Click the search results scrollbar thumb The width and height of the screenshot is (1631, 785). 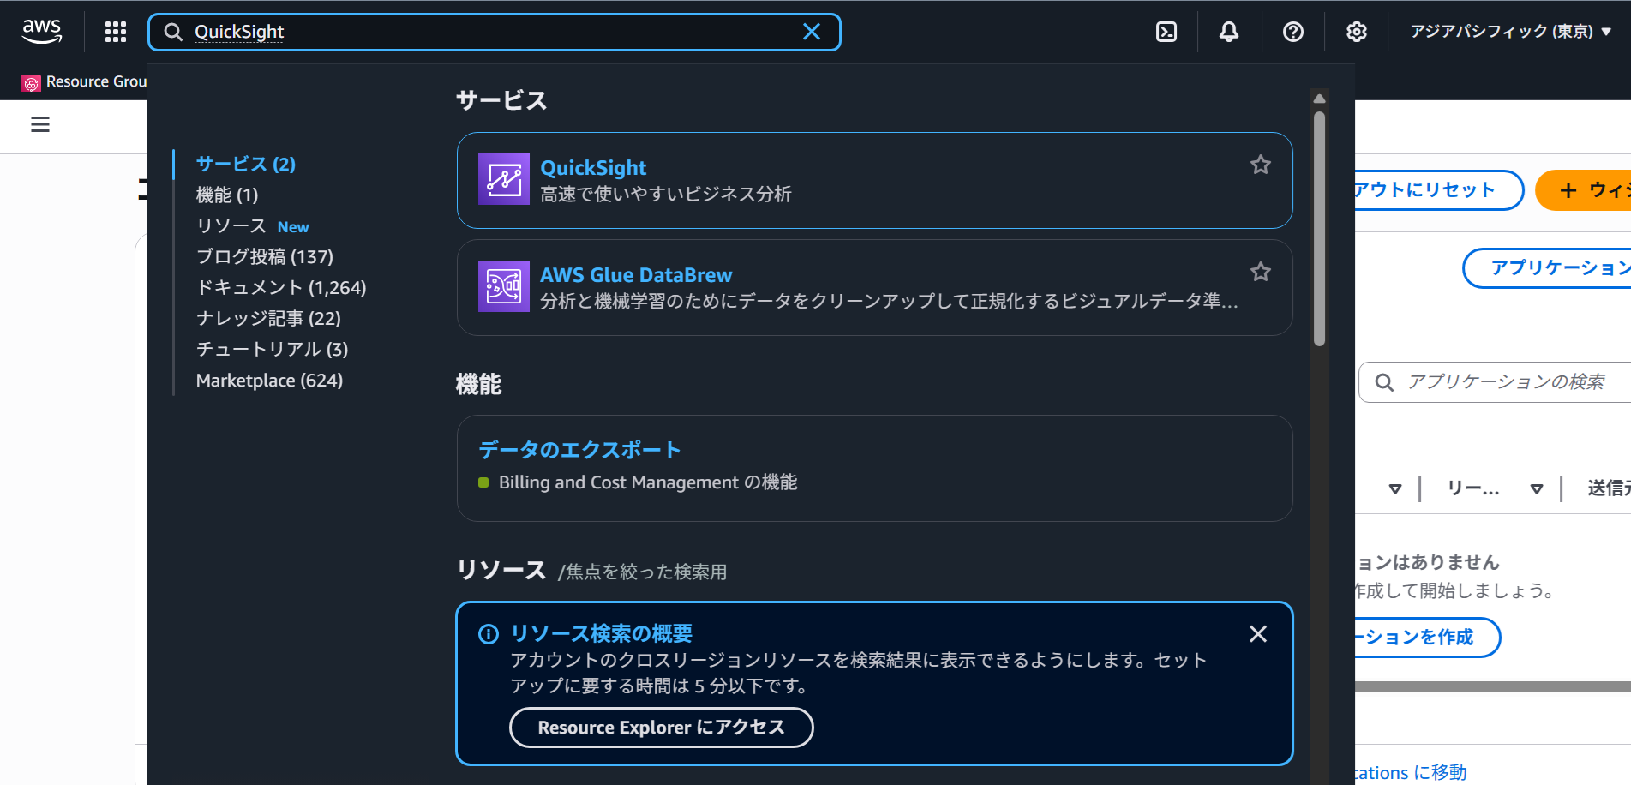pyautogui.click(x=1319, y=230)
